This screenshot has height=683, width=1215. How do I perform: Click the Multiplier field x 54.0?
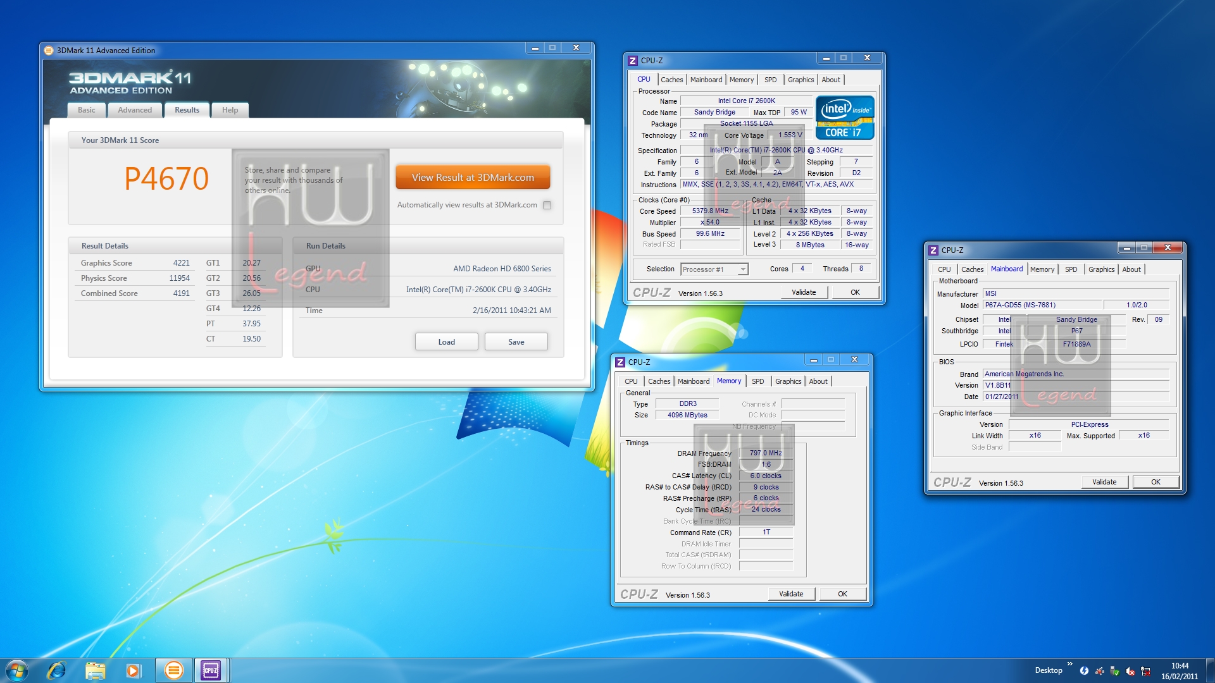pos(710,223)
